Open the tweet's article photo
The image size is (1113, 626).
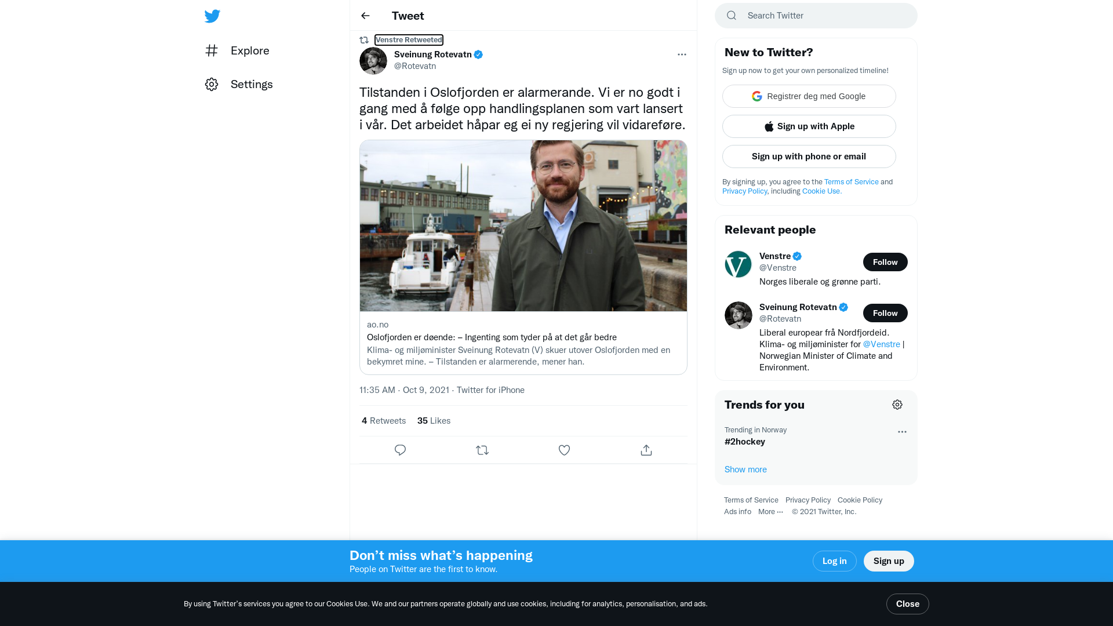pyautogui.click(x=523, y=225)
